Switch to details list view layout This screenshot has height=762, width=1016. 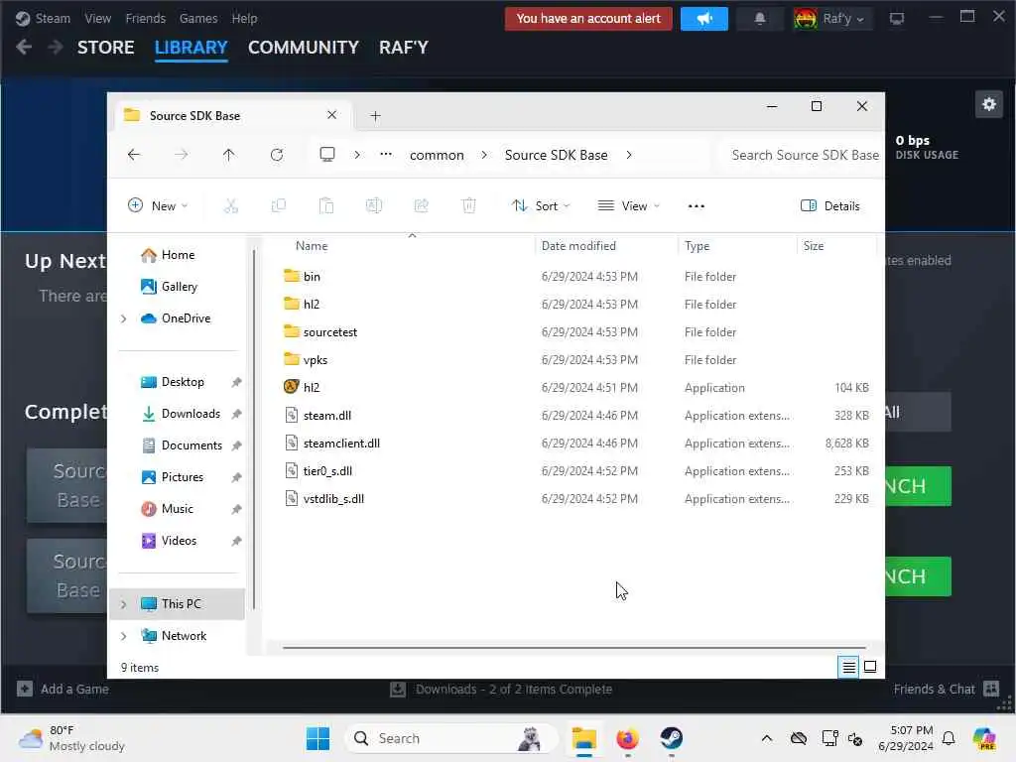(849, 667)
